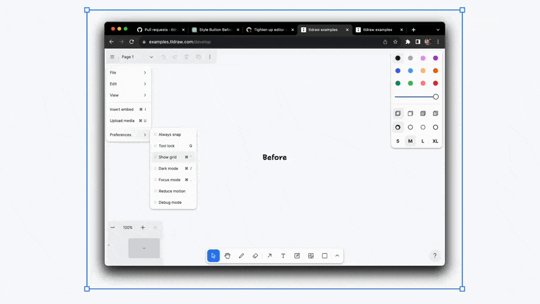This screenshot has height=304, width=540.
Task: Select the eraser tool
Action: [255, 256]
